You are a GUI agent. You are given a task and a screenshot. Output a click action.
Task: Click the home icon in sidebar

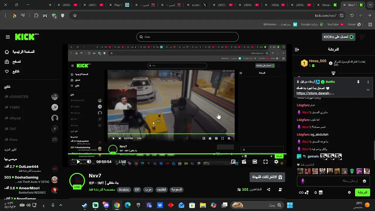click(7, 52)
